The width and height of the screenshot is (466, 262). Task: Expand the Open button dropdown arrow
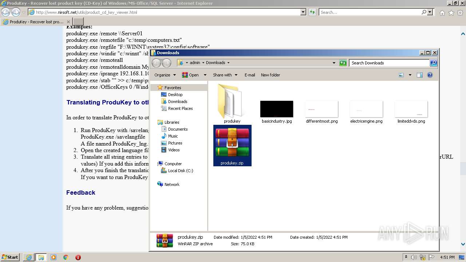pyautogui.click(x=205, y=75)
